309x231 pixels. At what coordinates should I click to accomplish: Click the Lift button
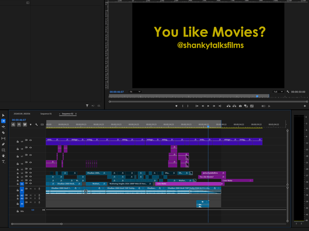[228, 106]
